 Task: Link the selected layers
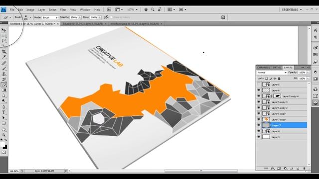pyautogui.click(x=266, y=168)
